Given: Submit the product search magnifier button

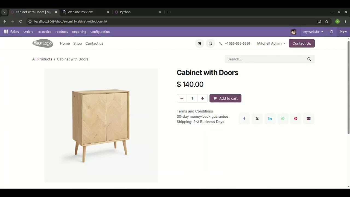Looking at the screenshot, I should tap(309, 59).
